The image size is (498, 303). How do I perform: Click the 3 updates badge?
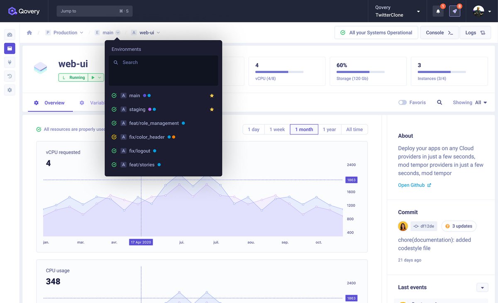[459, 226]
